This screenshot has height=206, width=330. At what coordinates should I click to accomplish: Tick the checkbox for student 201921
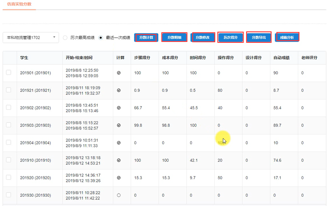tap(8, 90)
